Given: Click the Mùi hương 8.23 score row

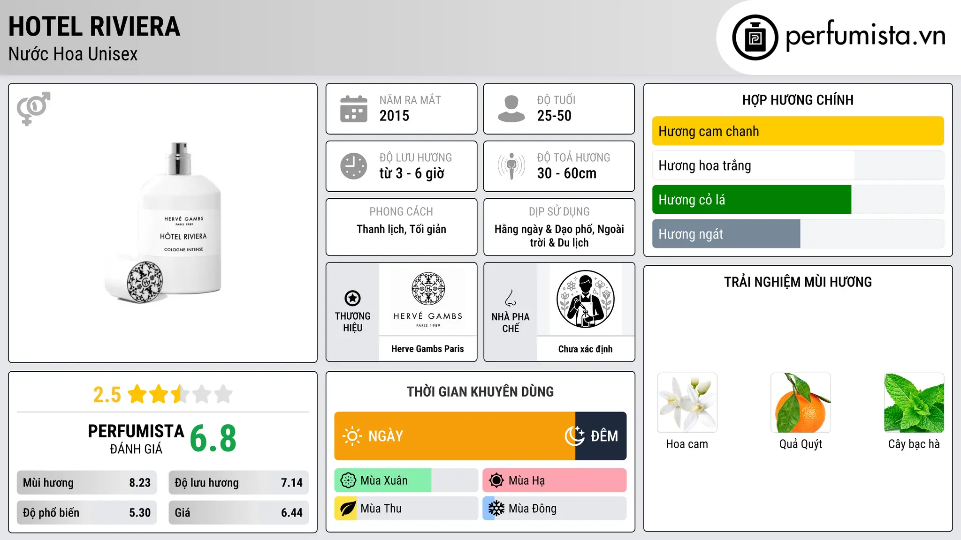Looking at the screenshot, I should point(87,483).
